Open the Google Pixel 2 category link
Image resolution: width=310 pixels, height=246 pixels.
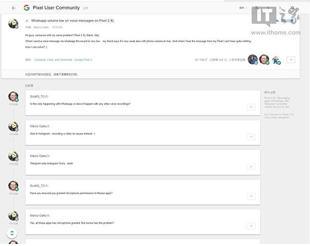(83, 60)
